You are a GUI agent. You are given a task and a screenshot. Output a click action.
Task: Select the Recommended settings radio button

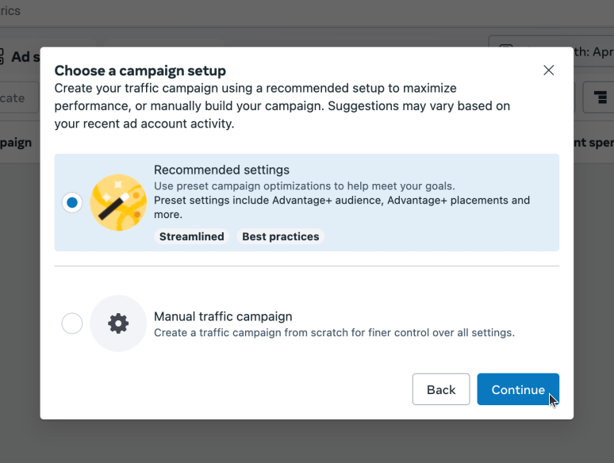[x=72, y=202]
